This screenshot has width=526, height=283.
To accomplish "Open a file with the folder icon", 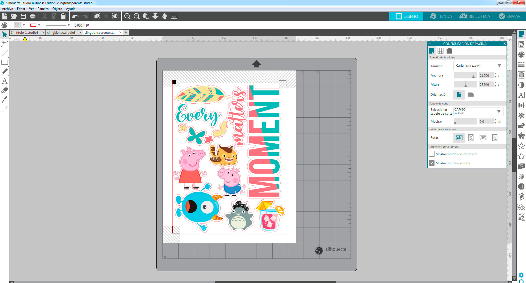I will tap(14, 16).
